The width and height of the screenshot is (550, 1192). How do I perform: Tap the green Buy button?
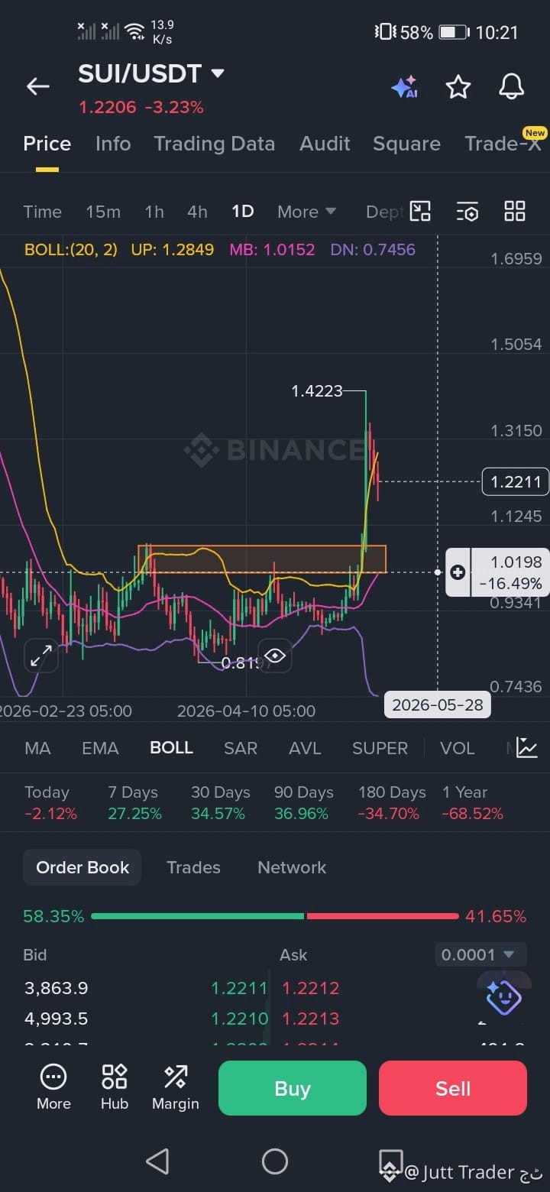coord(293,1088)
